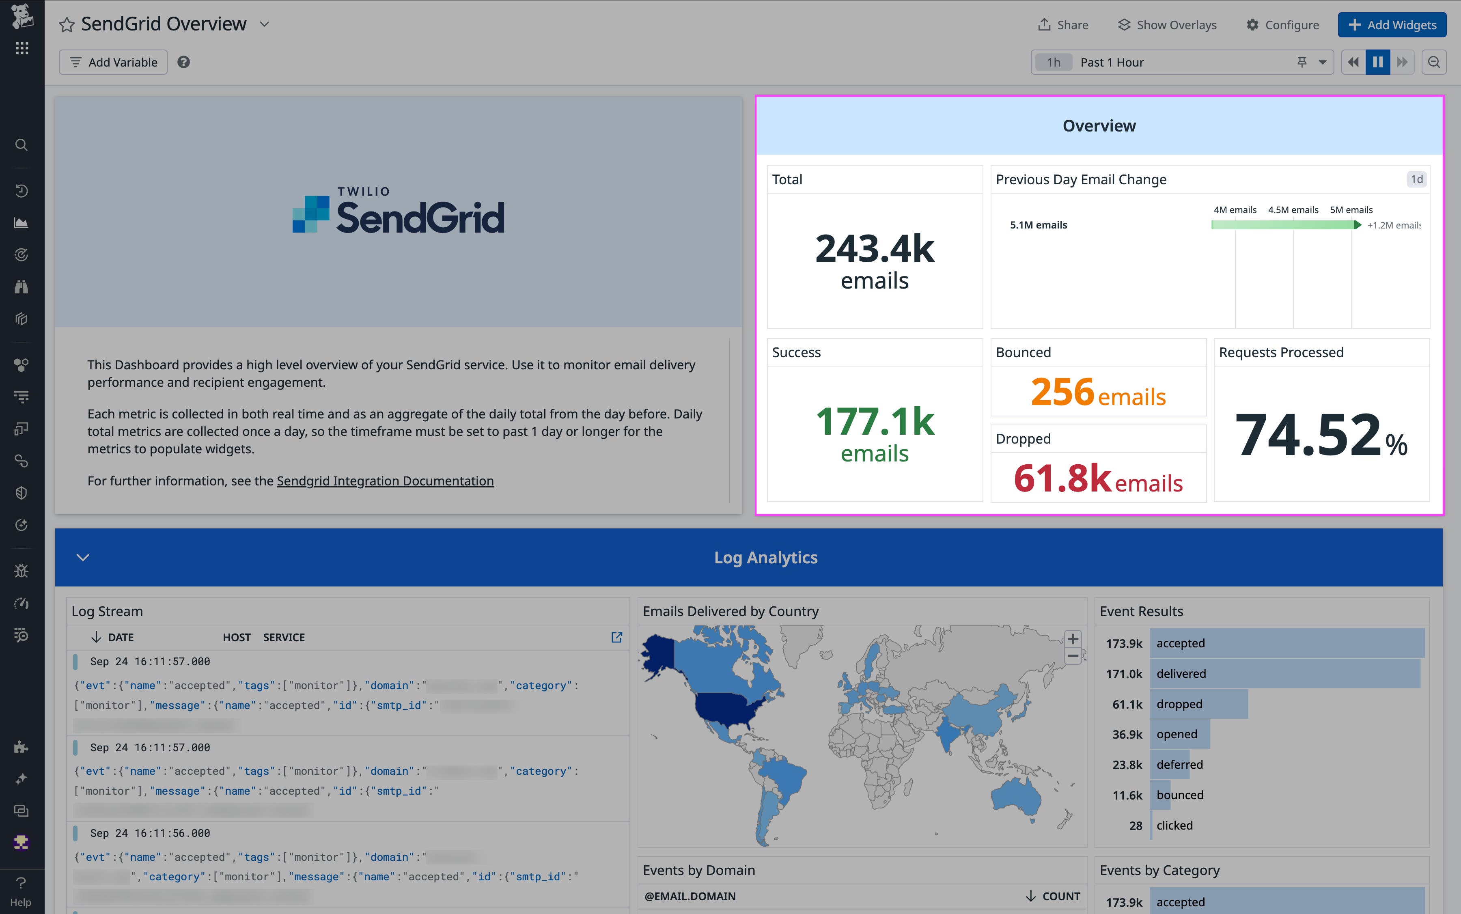Click Show Overlays in the top bar
The width and height of the screenshot is (1461, 914).
pos(1167,25)
